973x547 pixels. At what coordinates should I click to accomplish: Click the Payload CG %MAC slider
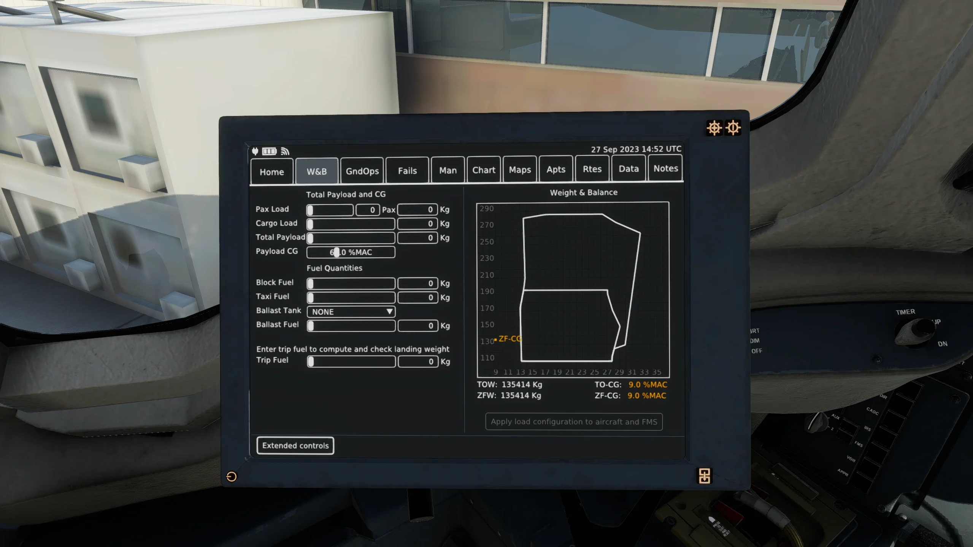point(351,252)
